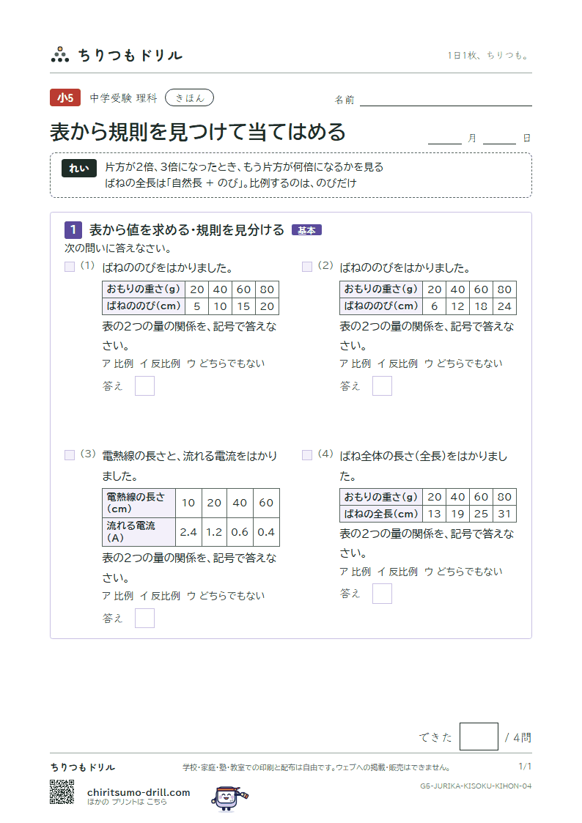Click ほかの プリントは こちら link text
Screen dimensions: 582x823
(x=127, y=802)
